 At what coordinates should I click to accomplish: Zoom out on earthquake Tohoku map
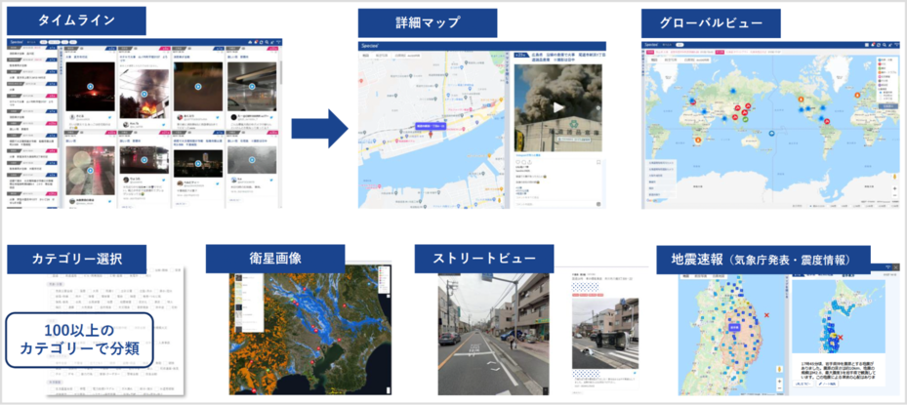[x=780, y=389]
